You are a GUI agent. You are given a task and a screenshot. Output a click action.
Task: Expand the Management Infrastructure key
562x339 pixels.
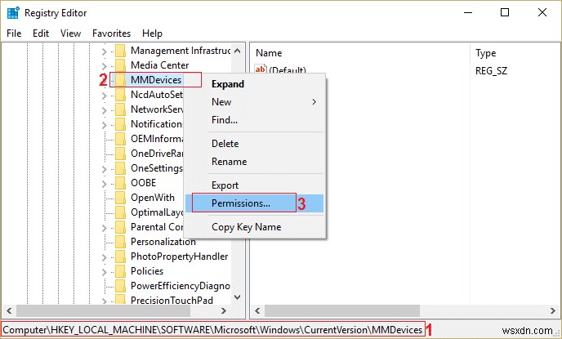104,51
